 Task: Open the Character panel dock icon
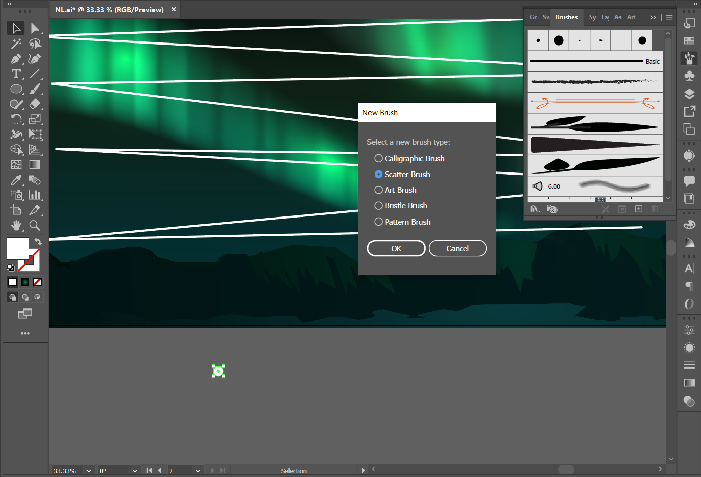(x=689, y=268)
